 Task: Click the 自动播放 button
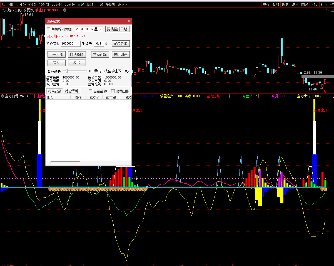(76, 54)
